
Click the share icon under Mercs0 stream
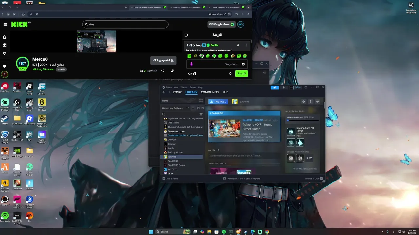(x=163, y=70)
